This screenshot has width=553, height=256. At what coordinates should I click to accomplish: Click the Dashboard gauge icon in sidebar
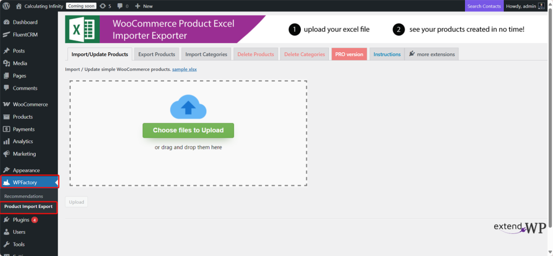[x=6, y=22]
